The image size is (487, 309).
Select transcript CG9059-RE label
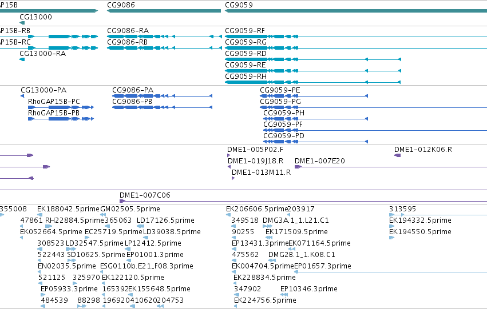[246, 65]
